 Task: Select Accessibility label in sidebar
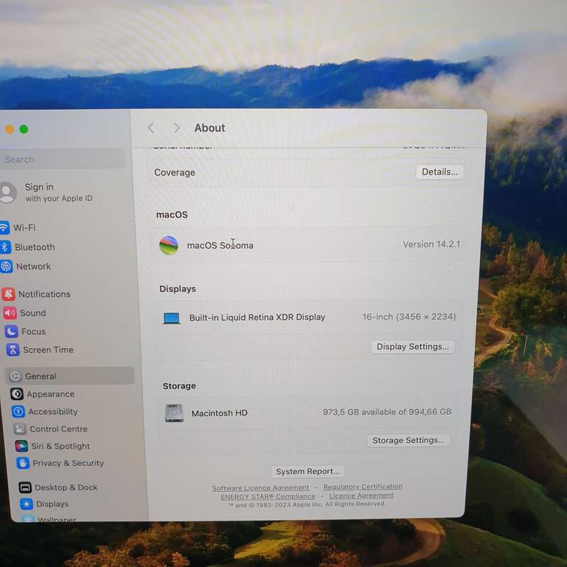point(53,412)
